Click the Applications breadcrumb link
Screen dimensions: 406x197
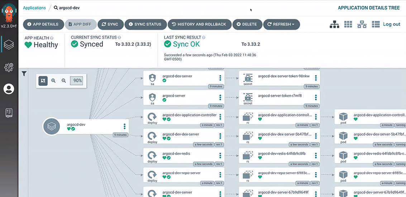click(x=34, y=8)
